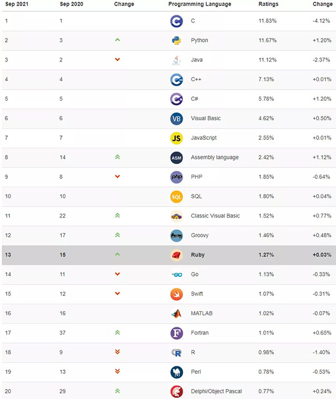The width and height of the screenshot is (336, 399).
Task: Click the red down arrow beside Java
Action: point(117,60)
